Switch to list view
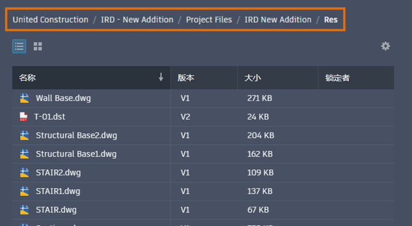The height and width of the screenshot is (226, 412). 19,46
